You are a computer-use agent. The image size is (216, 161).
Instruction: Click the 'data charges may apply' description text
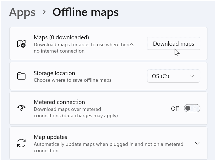[76, 116]
